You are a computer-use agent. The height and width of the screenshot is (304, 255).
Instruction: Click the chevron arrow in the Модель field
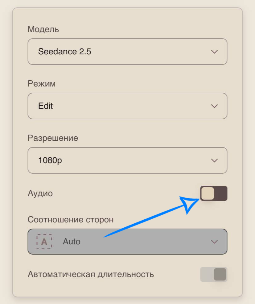coord(214,52)
